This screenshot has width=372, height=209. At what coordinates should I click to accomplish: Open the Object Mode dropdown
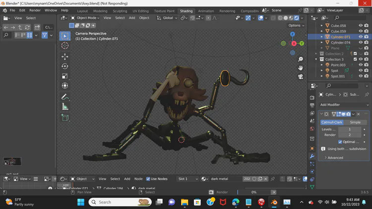point(85,18)
